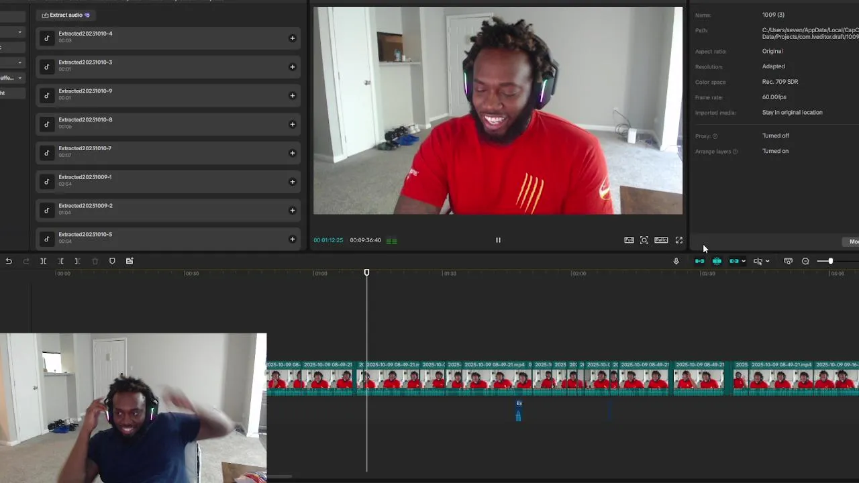This screenshot has width=859, height=483.
Task: Click the 'Stay in original location' value
Action: click(x=792, y=113)
